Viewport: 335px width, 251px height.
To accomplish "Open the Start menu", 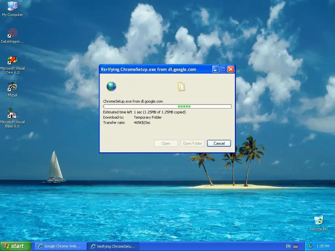I will 16,246.
